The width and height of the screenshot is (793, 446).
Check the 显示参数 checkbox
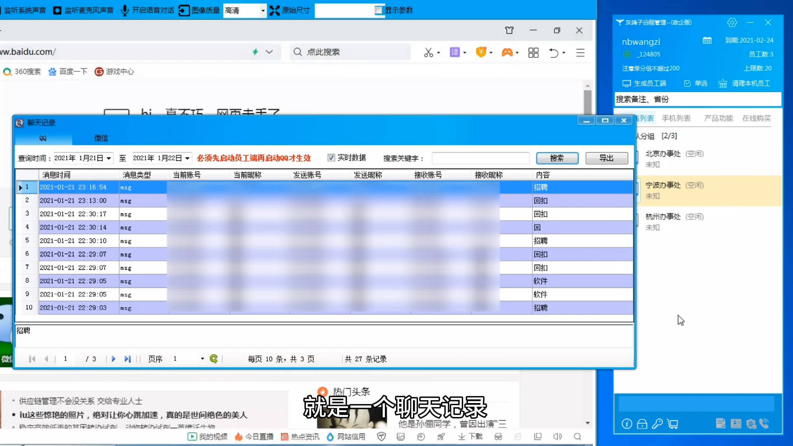click(x=378, y=10)
